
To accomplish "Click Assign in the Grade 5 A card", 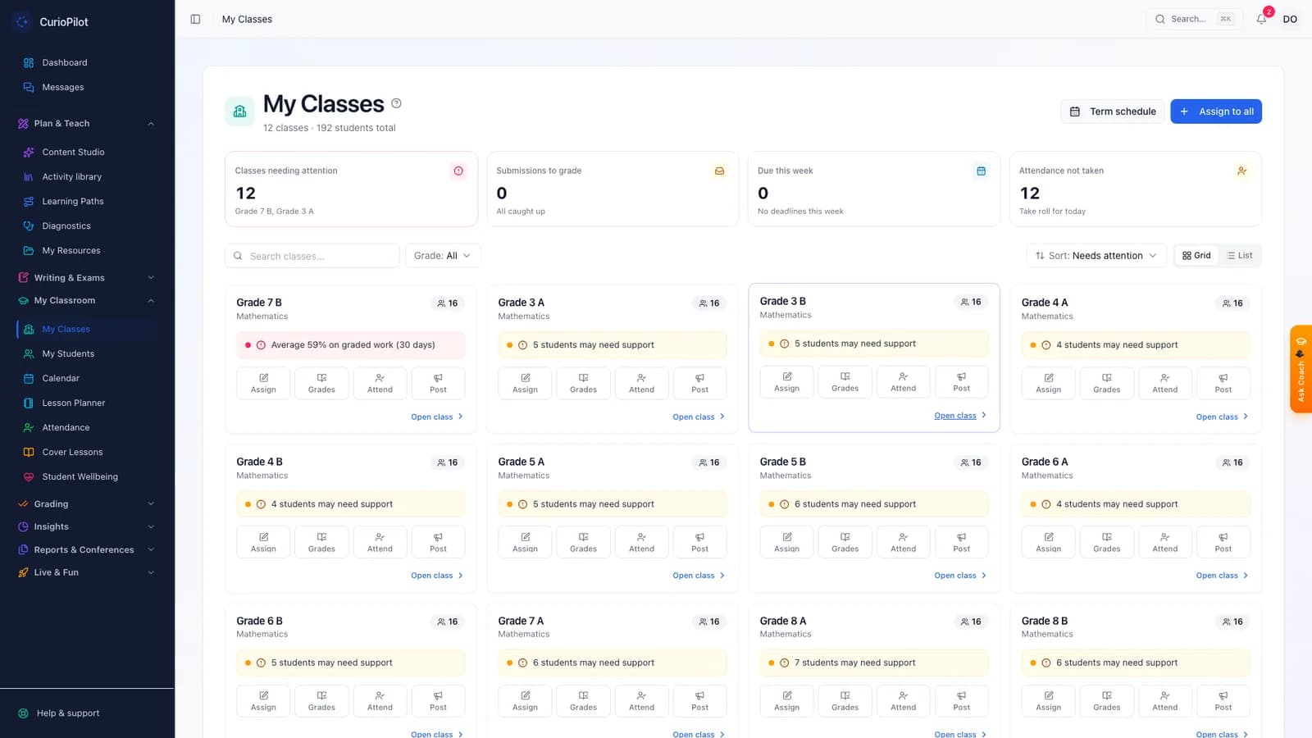I will tap(525, 542).
